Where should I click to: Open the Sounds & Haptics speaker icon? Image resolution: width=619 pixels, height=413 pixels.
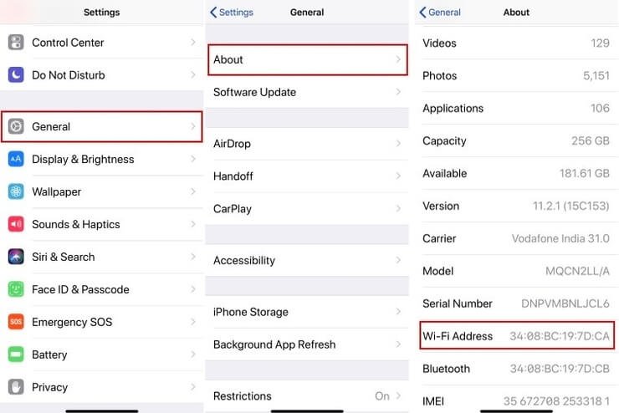(x=16, y=224)
